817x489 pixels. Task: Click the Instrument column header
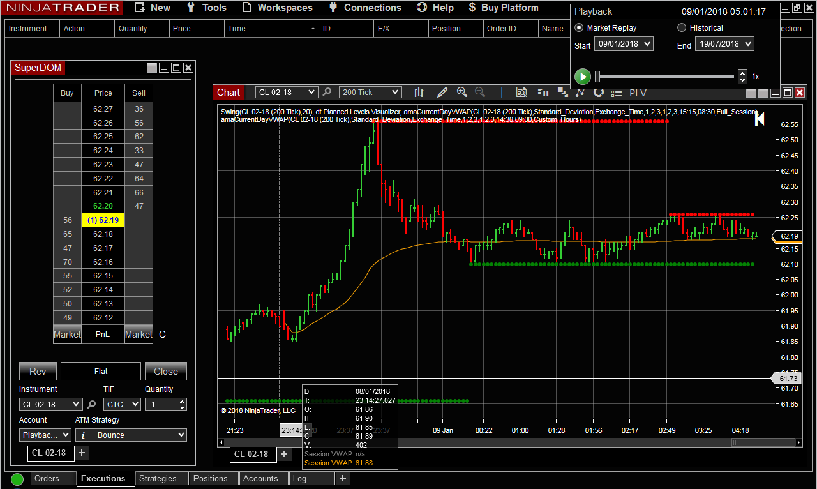(33, 29)
